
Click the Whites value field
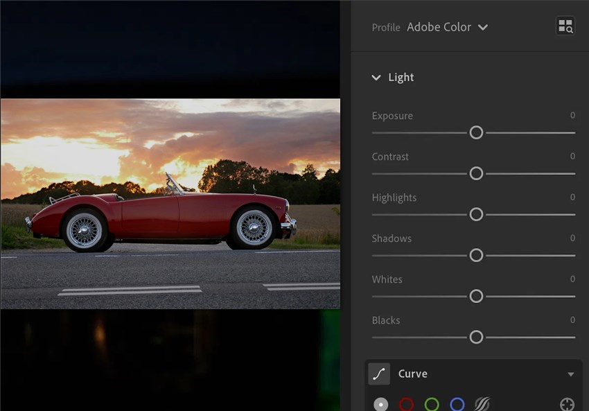[572, 279]
